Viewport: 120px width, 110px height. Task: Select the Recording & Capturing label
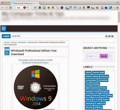[95, 103]
